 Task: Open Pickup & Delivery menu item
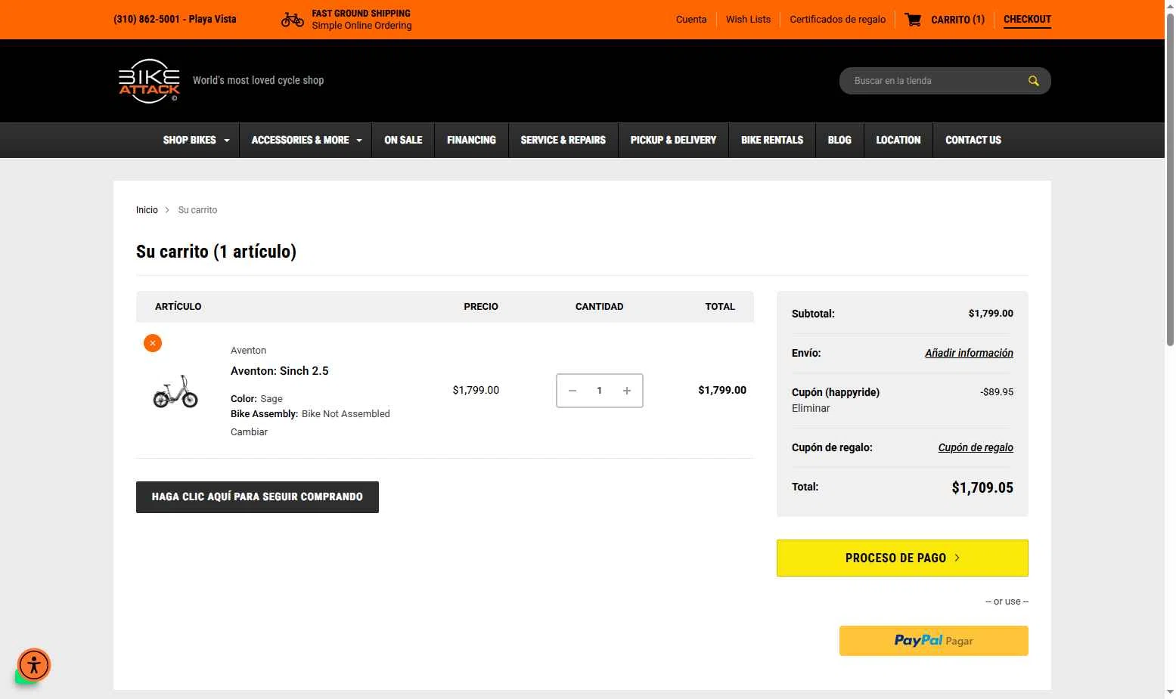point(673,140)
